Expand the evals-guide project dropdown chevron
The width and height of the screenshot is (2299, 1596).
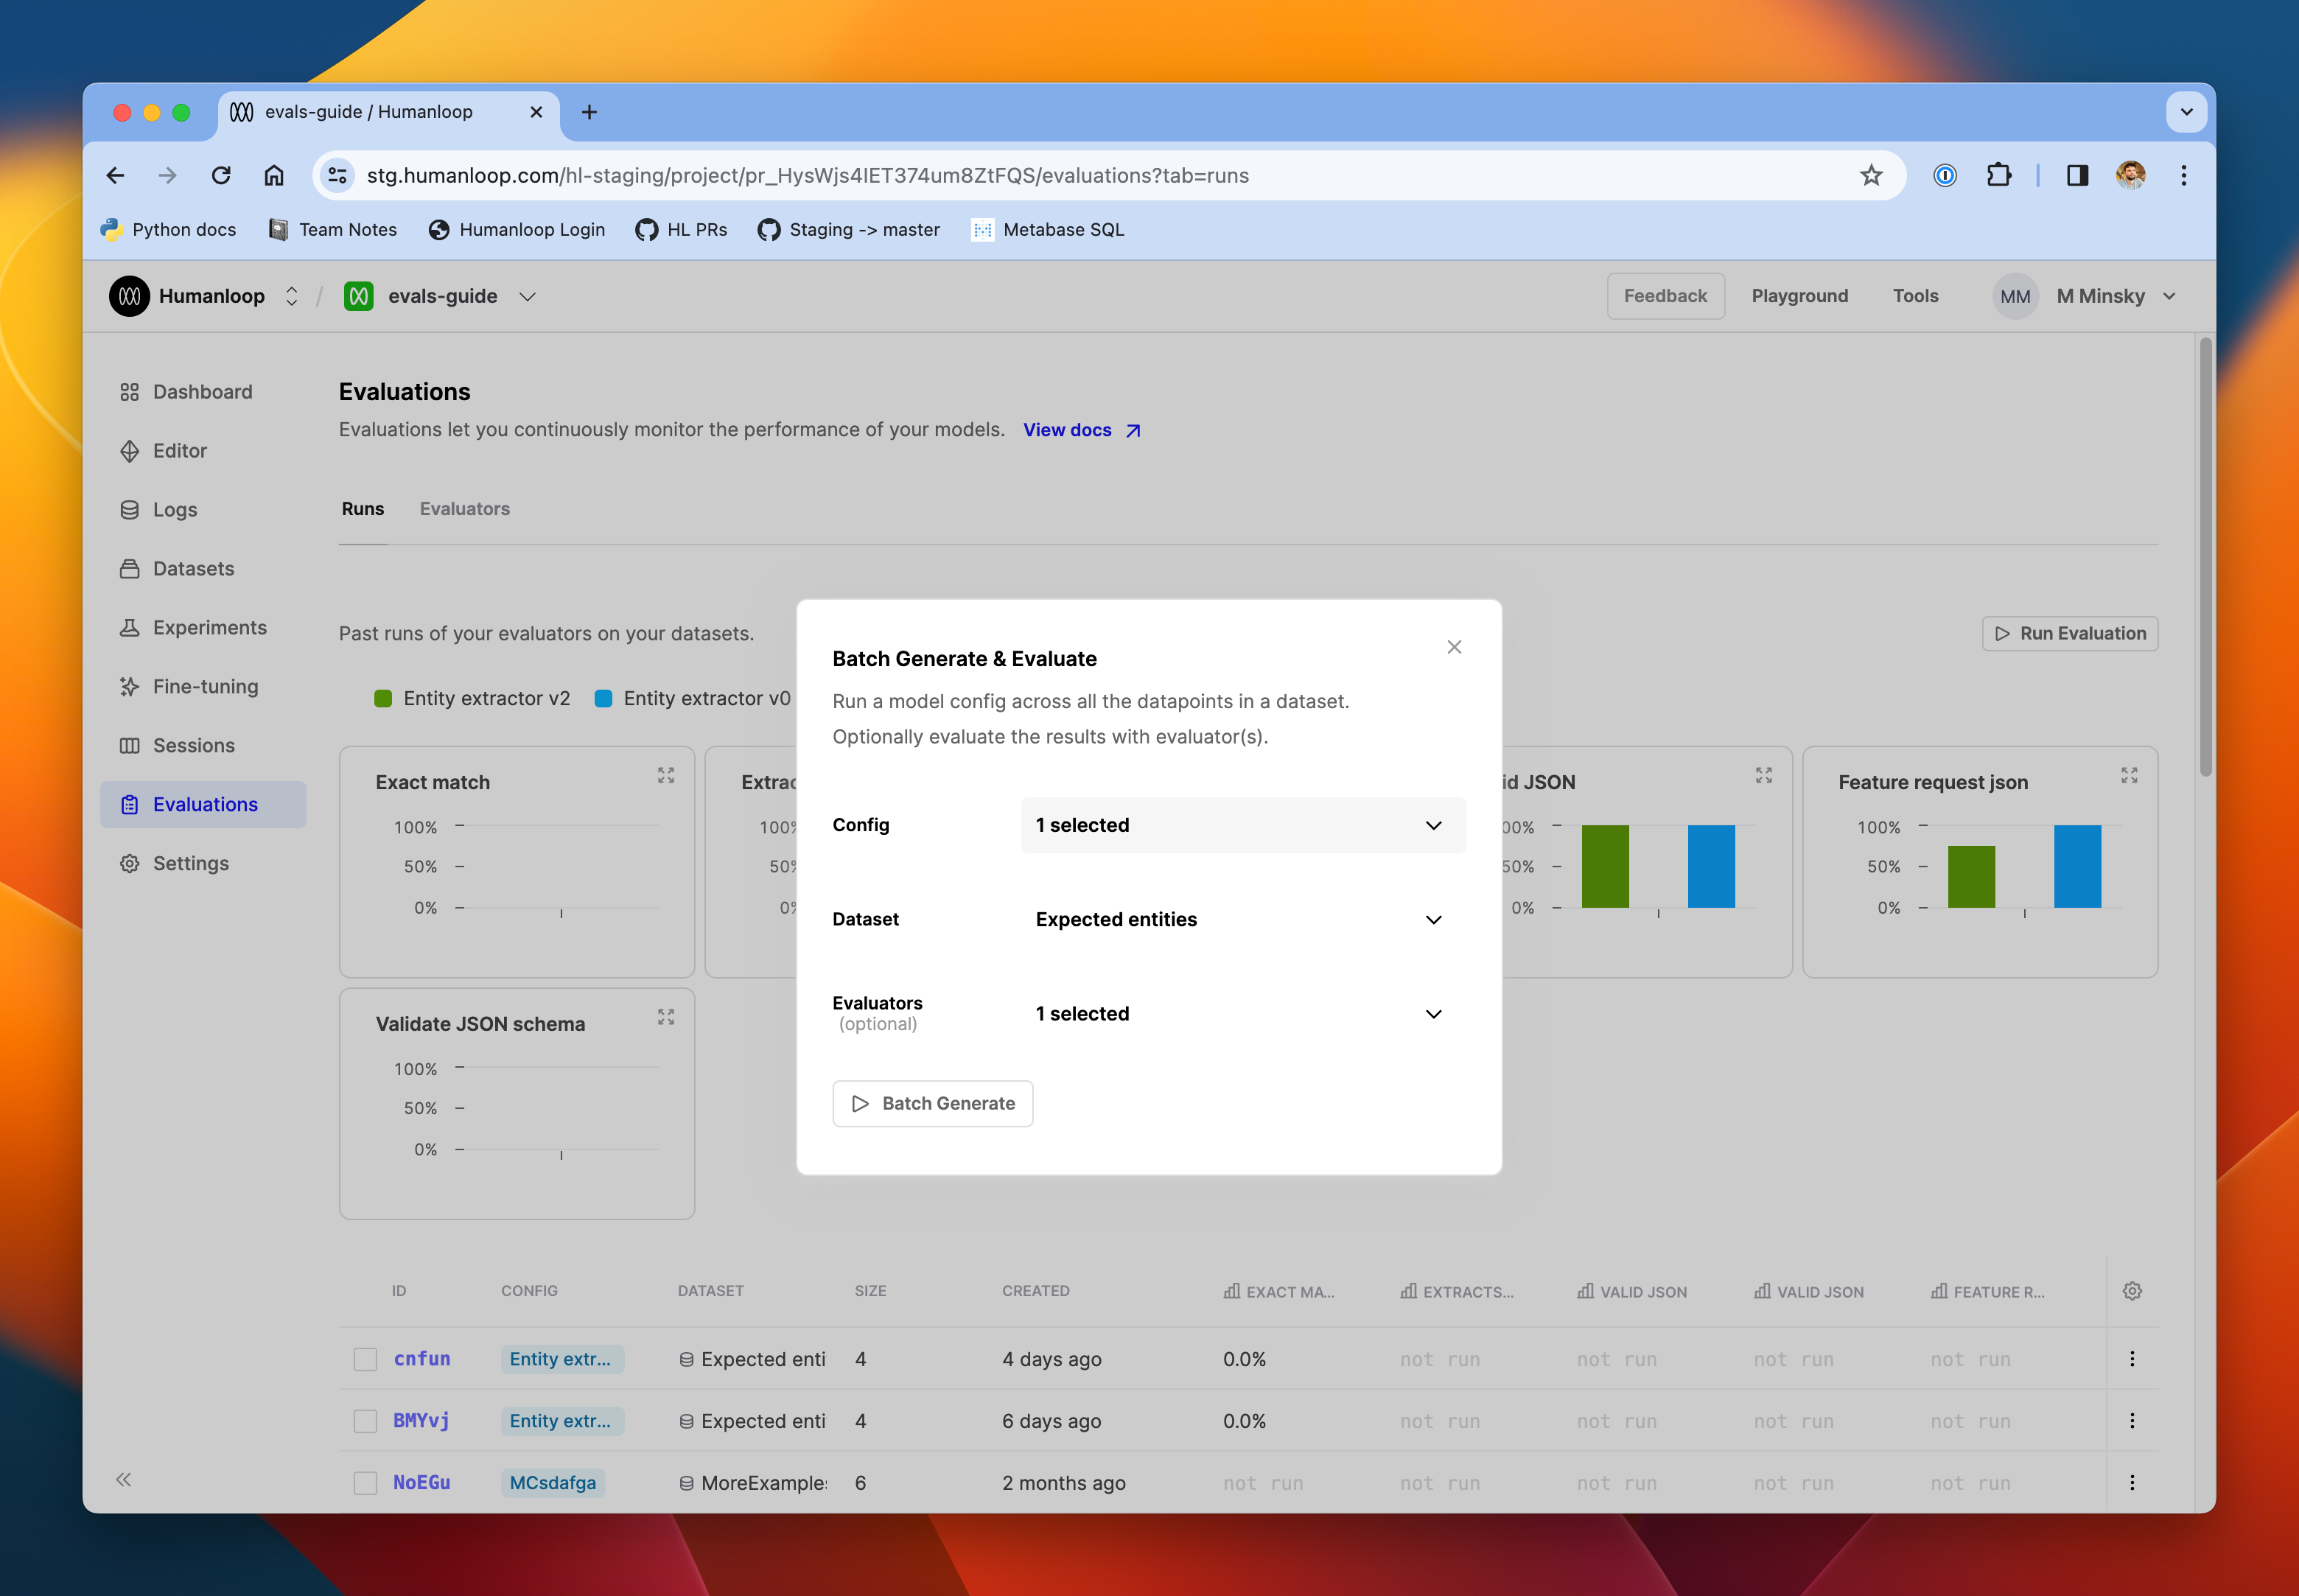[x=527, y=296]
